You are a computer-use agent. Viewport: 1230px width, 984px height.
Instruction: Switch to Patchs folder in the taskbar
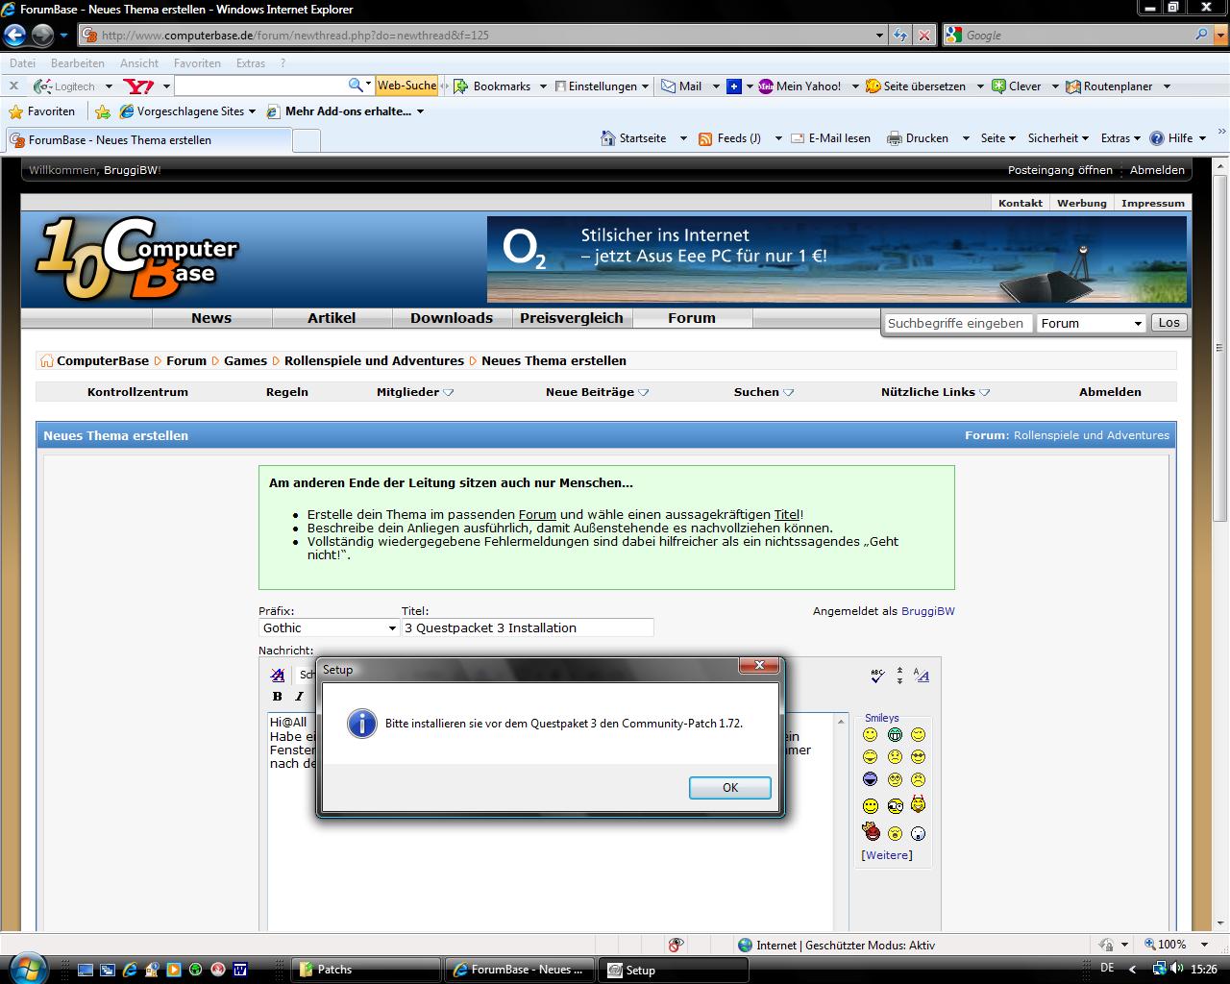365,970
